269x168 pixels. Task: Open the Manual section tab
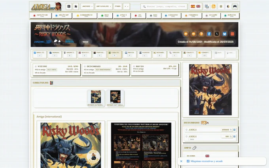point(55,54)
